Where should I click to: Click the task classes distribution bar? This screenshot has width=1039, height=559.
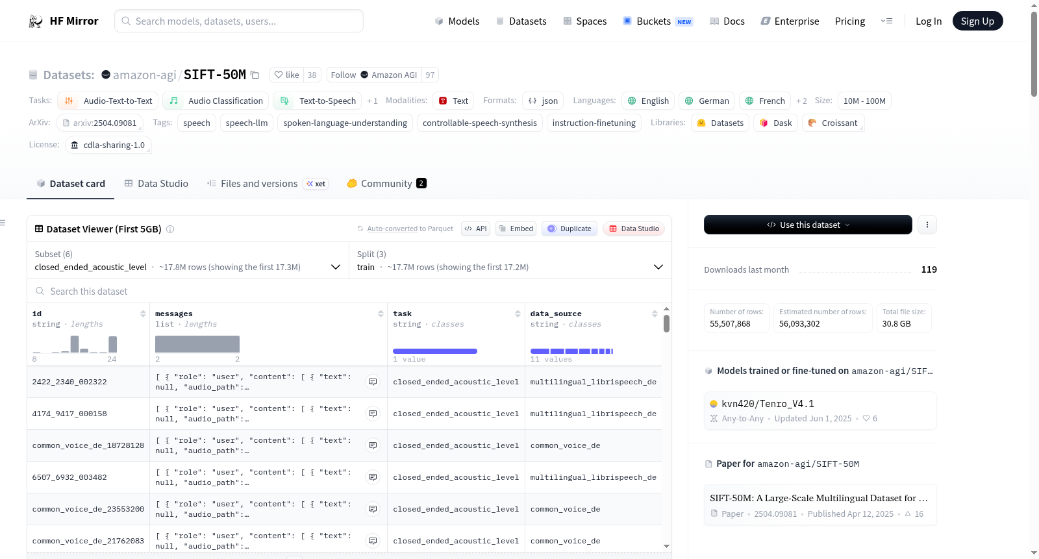[x=435, y=351]
